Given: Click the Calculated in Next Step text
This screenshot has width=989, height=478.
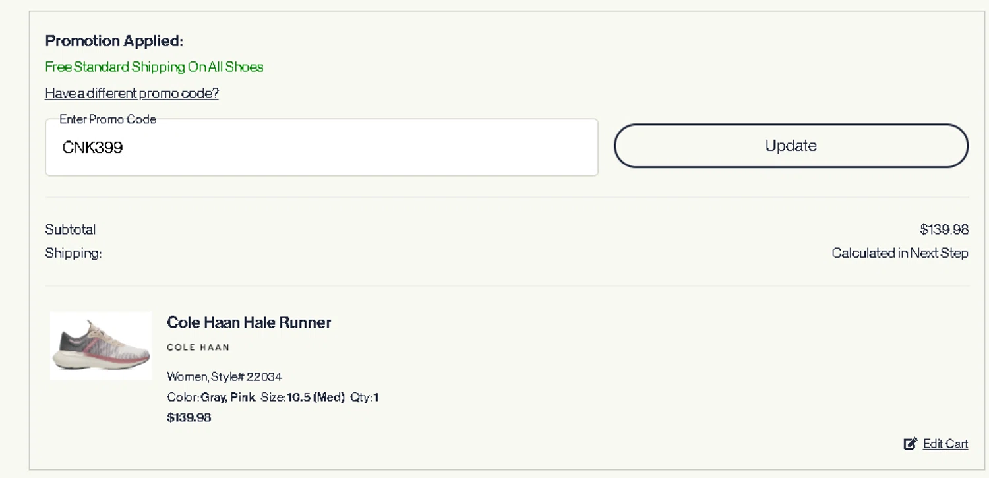Looking at the screenshot, I should point(899,253).
